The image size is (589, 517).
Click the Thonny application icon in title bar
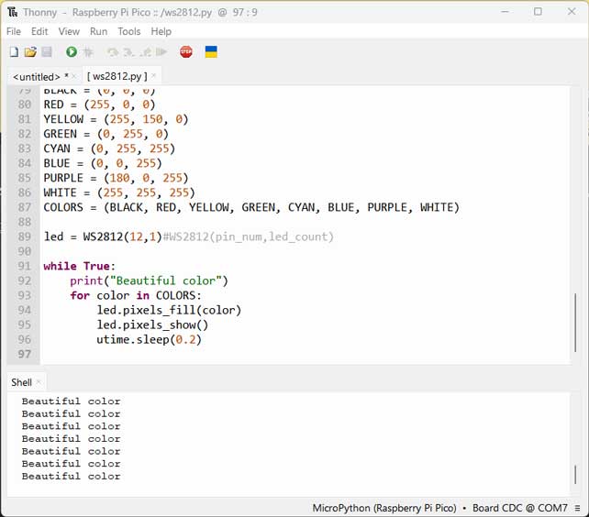click(x=13, y=12)
